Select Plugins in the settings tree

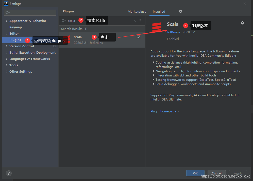click(x=15, y=40)
